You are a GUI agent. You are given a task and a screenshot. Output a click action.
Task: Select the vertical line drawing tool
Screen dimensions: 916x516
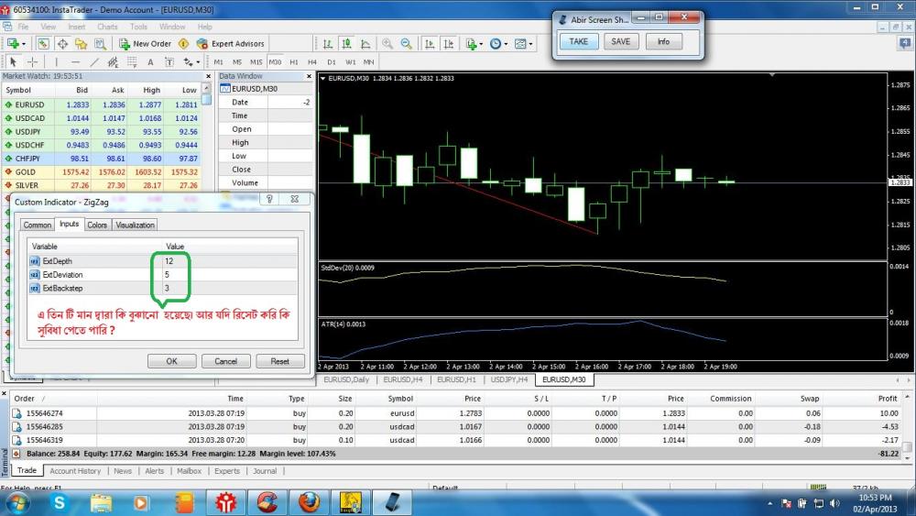pyautogui.click(x=57, y=62)
